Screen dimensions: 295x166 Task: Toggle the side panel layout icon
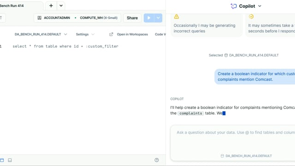coord(2,160)
